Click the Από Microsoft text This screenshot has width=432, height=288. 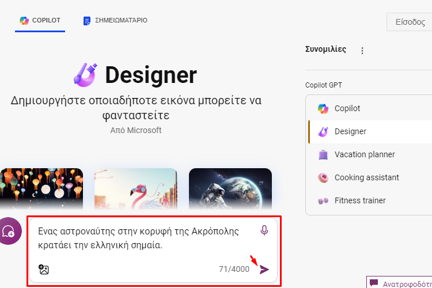136,130
